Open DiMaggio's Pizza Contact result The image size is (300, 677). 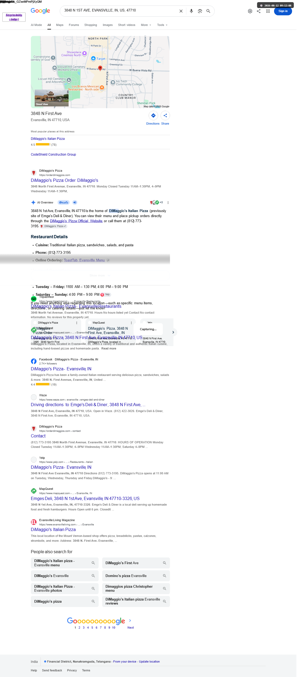point(38,436)
